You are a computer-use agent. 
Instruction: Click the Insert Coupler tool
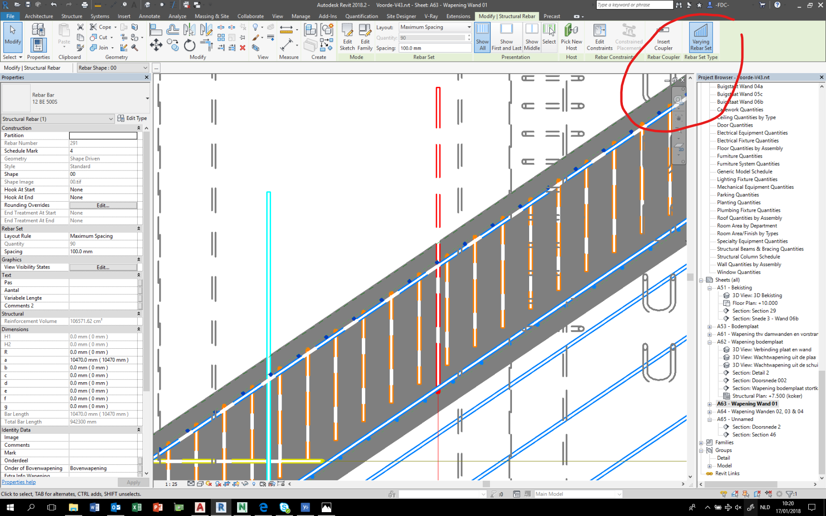[x=663, y=37]
